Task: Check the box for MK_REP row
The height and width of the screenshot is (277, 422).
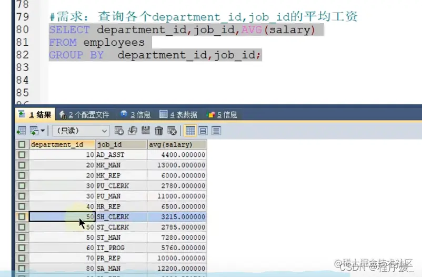Action: click(22, 176)
